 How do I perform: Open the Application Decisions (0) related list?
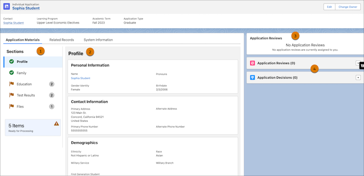tap(277, 77)
